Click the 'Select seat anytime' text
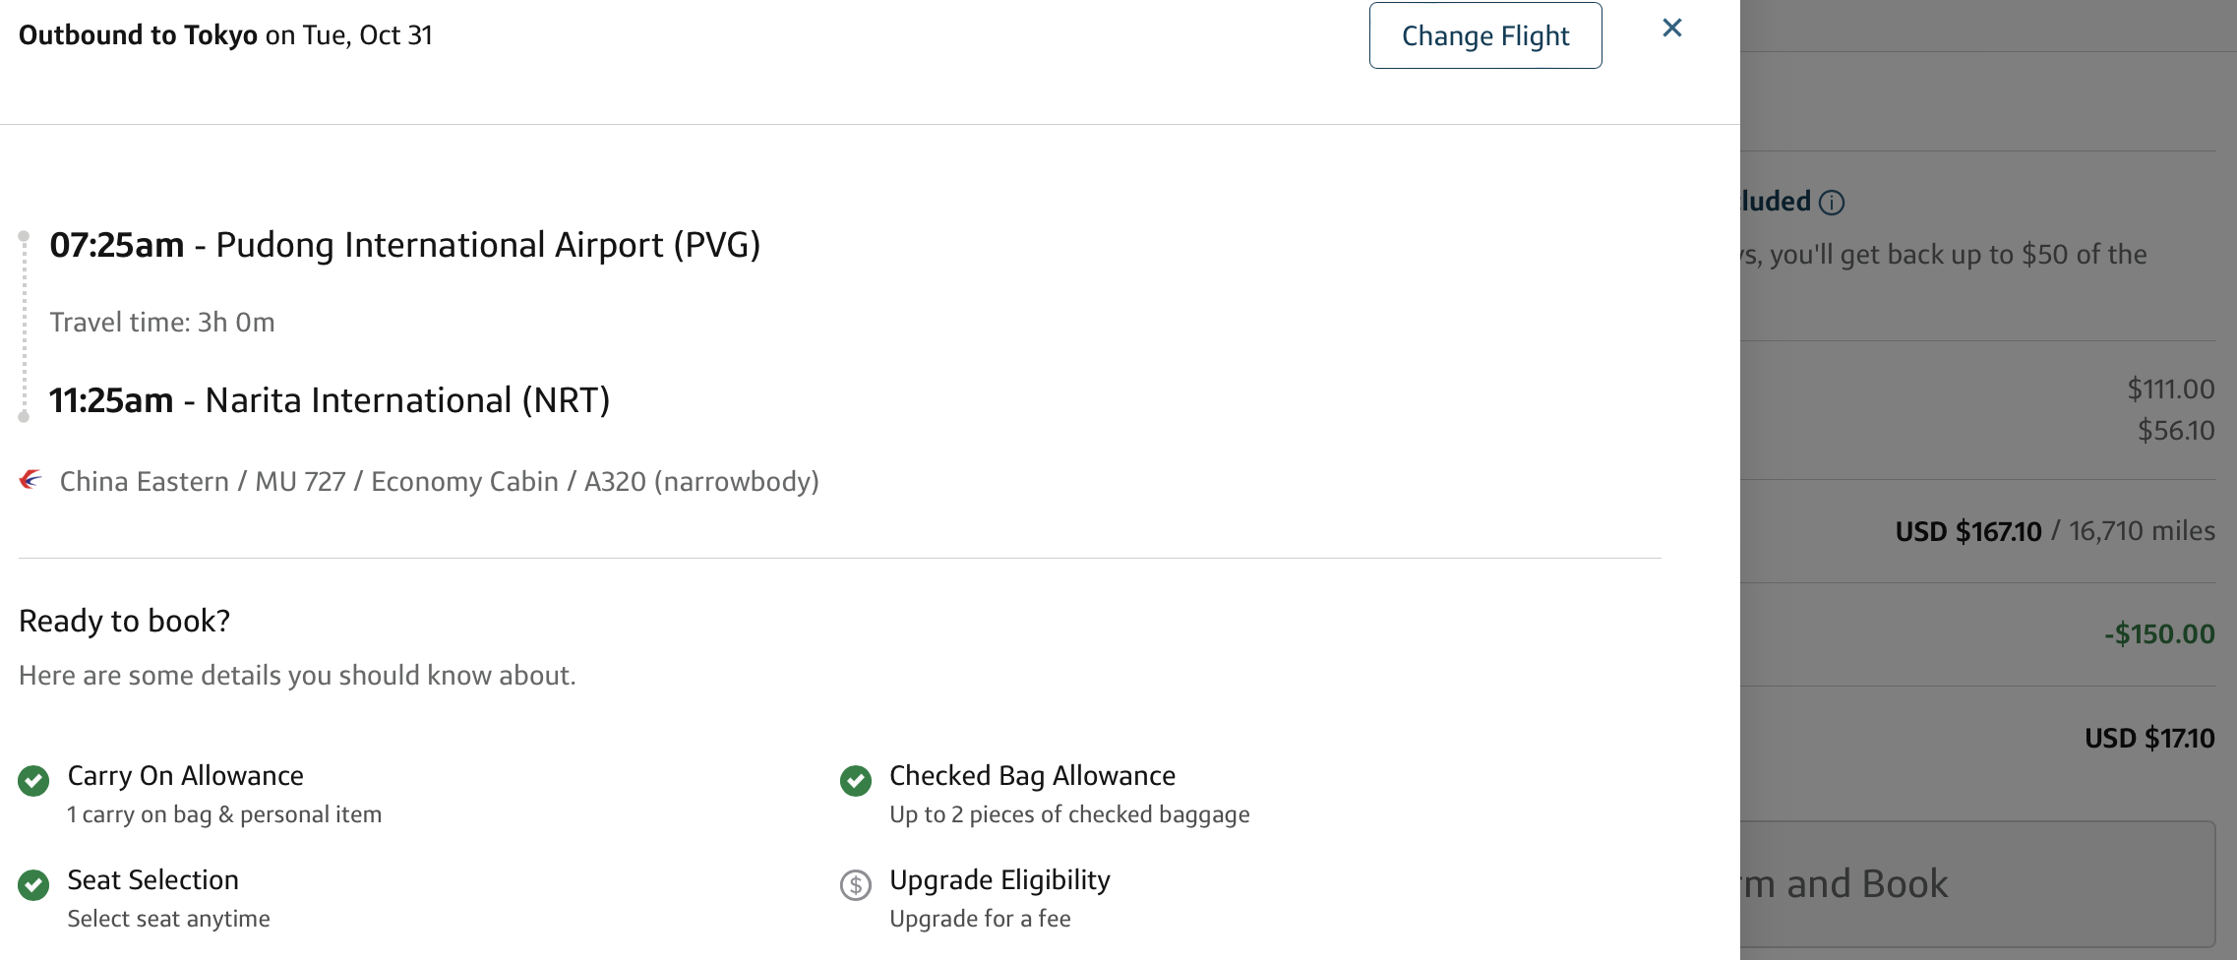This screenshot has height=960, width=2237. 168,919
